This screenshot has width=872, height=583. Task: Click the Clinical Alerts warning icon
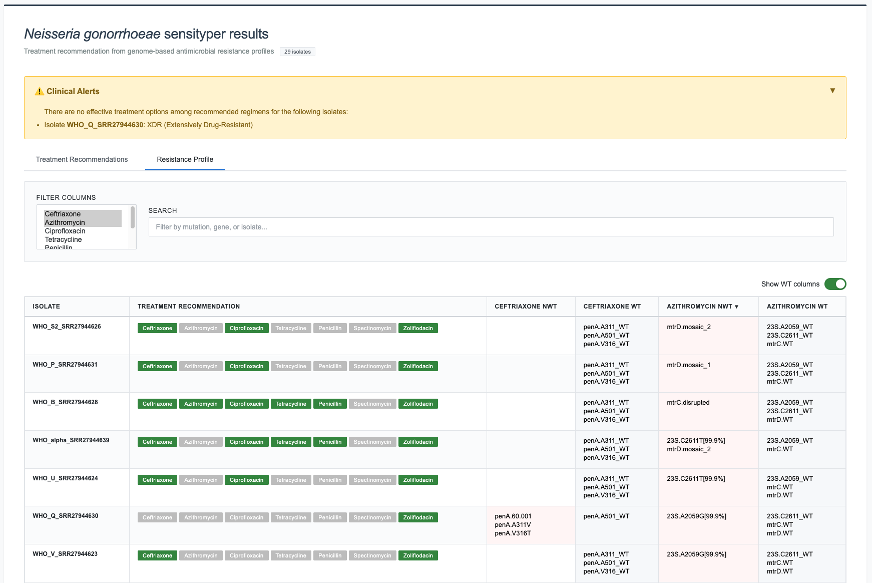[39, 92]
